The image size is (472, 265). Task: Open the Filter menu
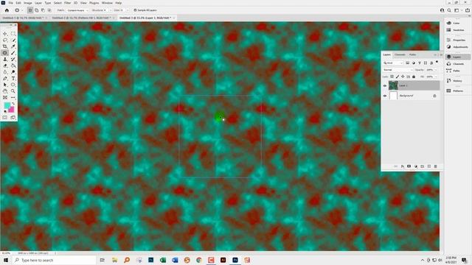[67, 3]
